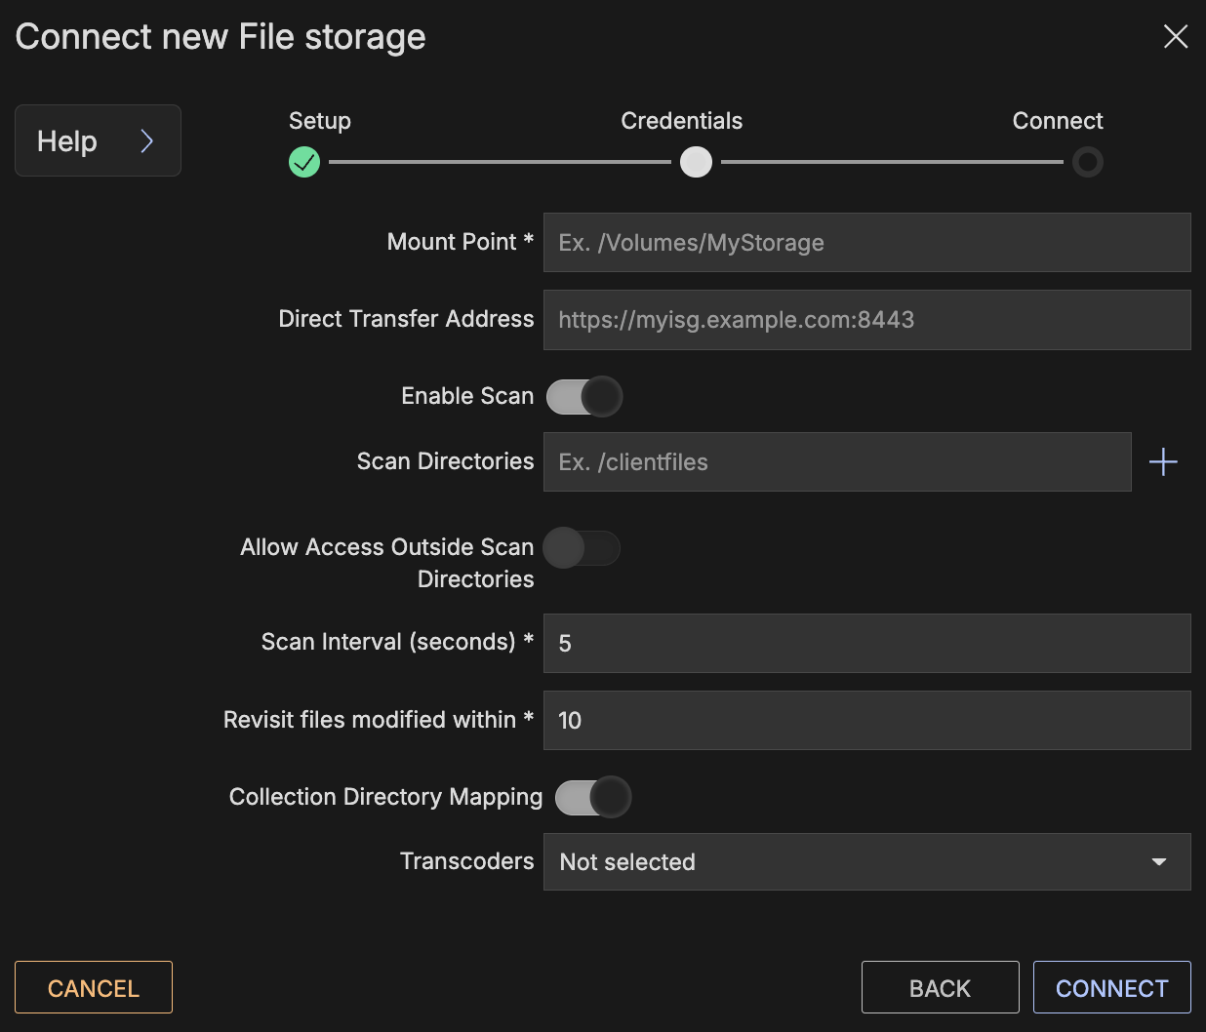
Task: Toggle off Collection Directory Mapping
Action: 593,797
